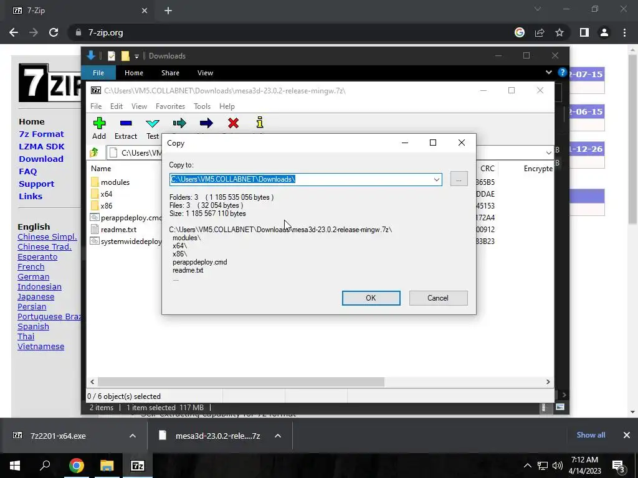Open Chrome from the taskbar
The image size is (638, 478).
click(x=77, y=466)
